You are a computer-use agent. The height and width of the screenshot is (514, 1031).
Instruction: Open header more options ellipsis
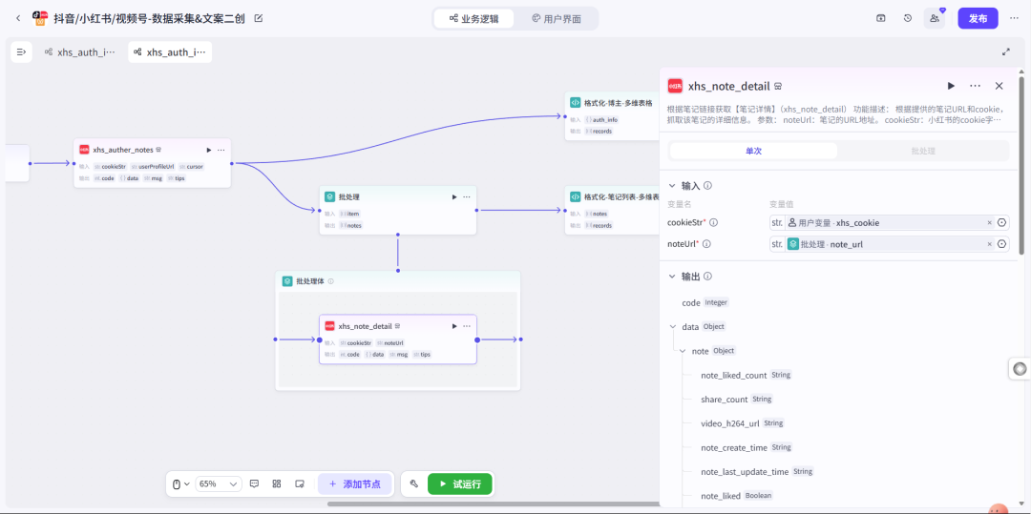pyautogui.click(x=1013, y=18)
